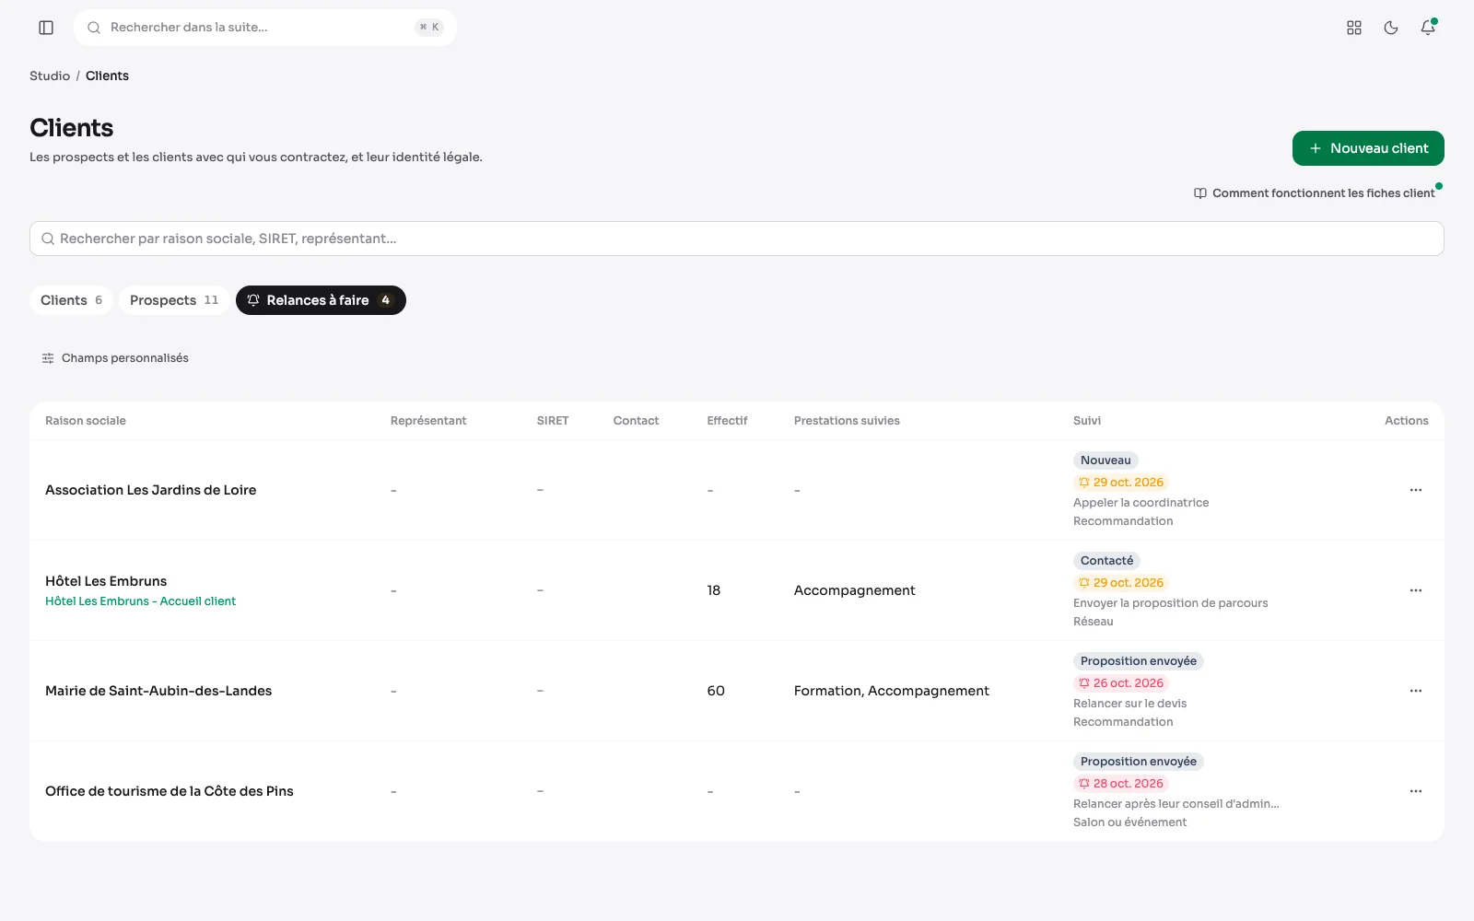Focus the global suite search field
The height and width of the screenshot is (921, 1474).
[x=265, y=28]
